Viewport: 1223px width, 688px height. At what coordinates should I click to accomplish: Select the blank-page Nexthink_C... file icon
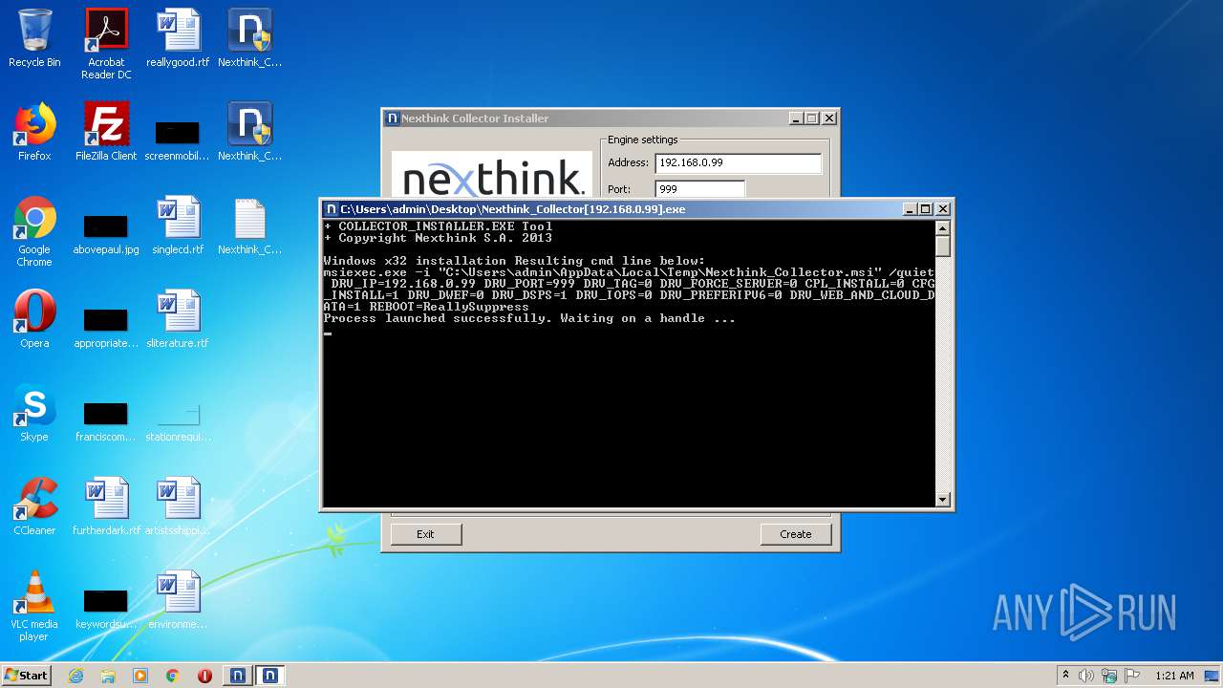(x=249, y=226)
